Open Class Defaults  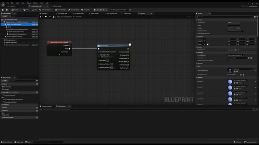74,10
